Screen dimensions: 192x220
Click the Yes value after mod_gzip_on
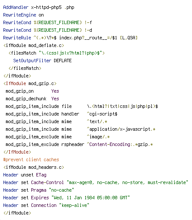55,91
